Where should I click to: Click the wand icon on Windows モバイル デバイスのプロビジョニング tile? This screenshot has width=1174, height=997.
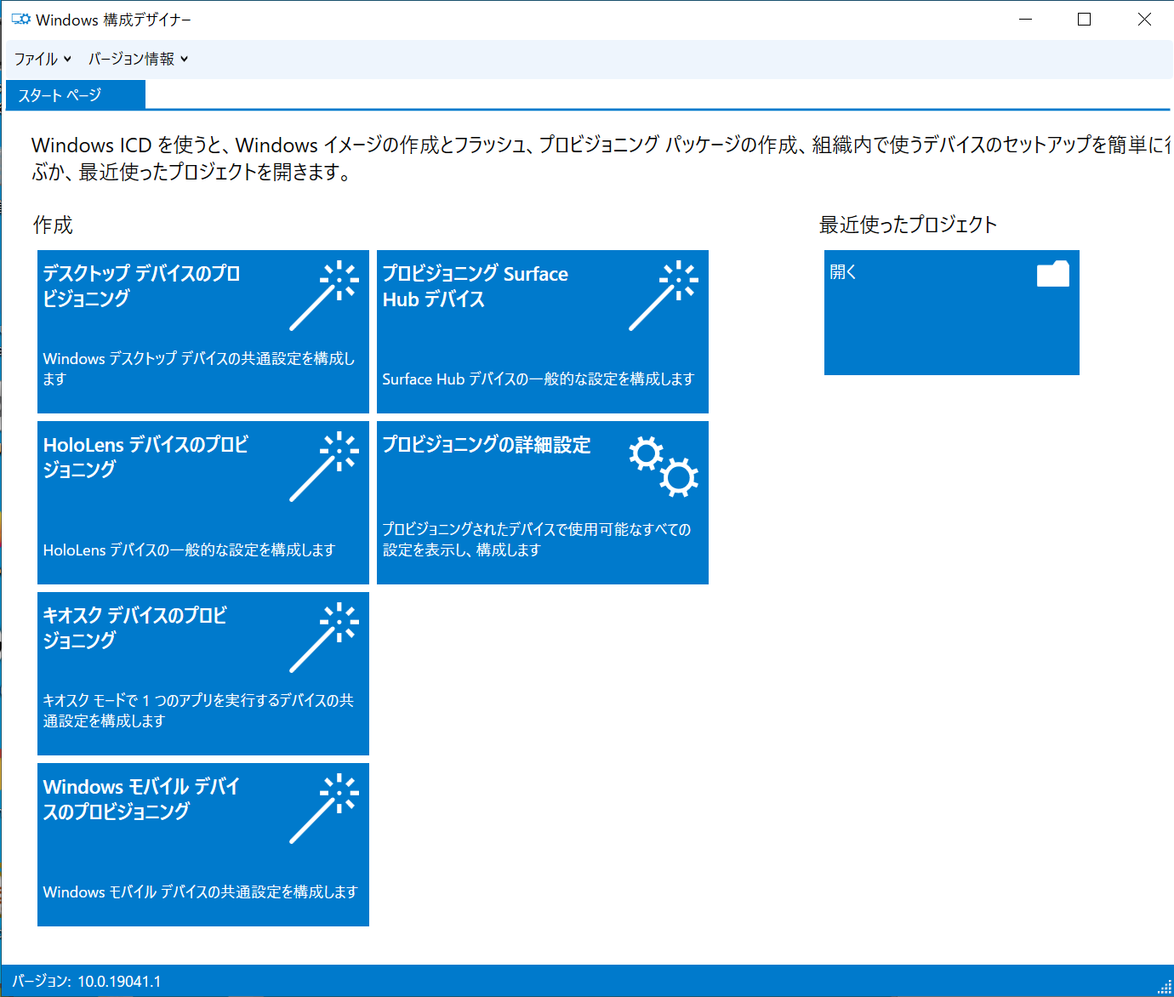(x=324, y=808)
